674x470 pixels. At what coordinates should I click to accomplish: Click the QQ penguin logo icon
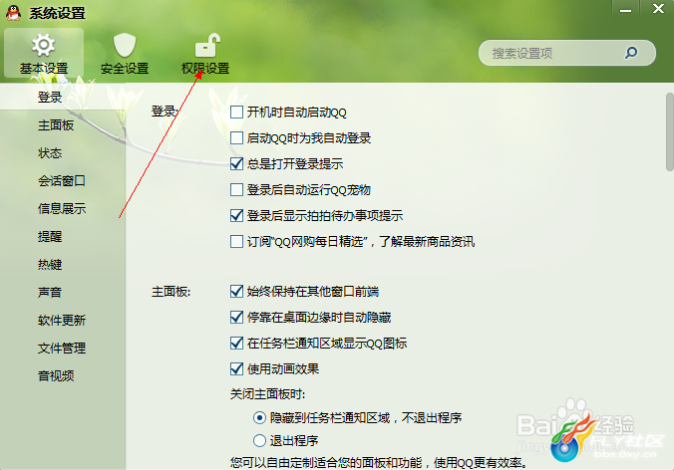[x=13, y=13]
